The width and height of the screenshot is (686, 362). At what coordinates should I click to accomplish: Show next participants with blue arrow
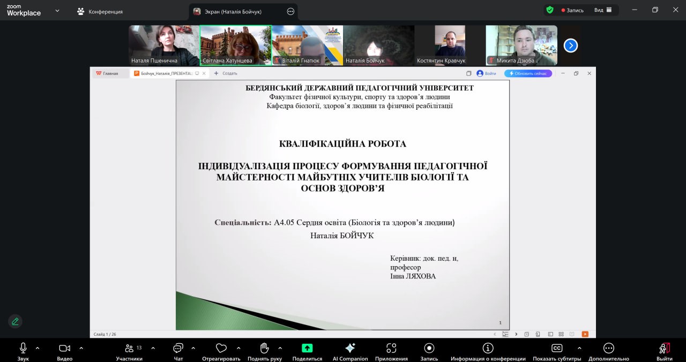click(571, 46)
